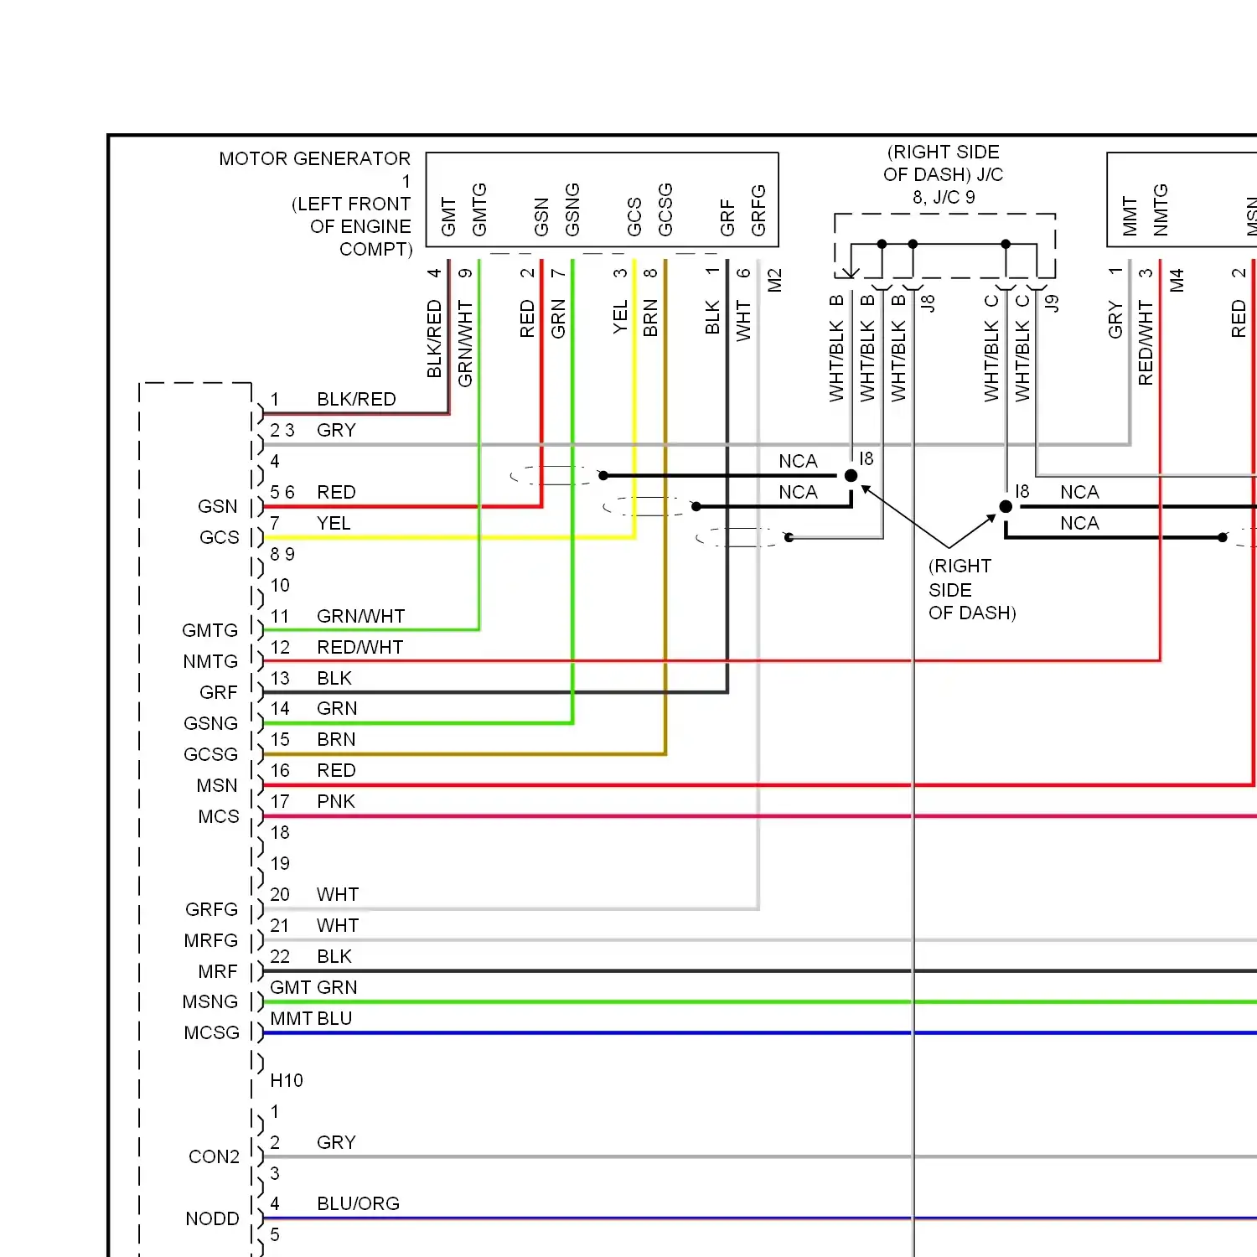1257x1257 pixels.
Task: Select the BLU/ORG wire label under H10
Action: 358,1203
